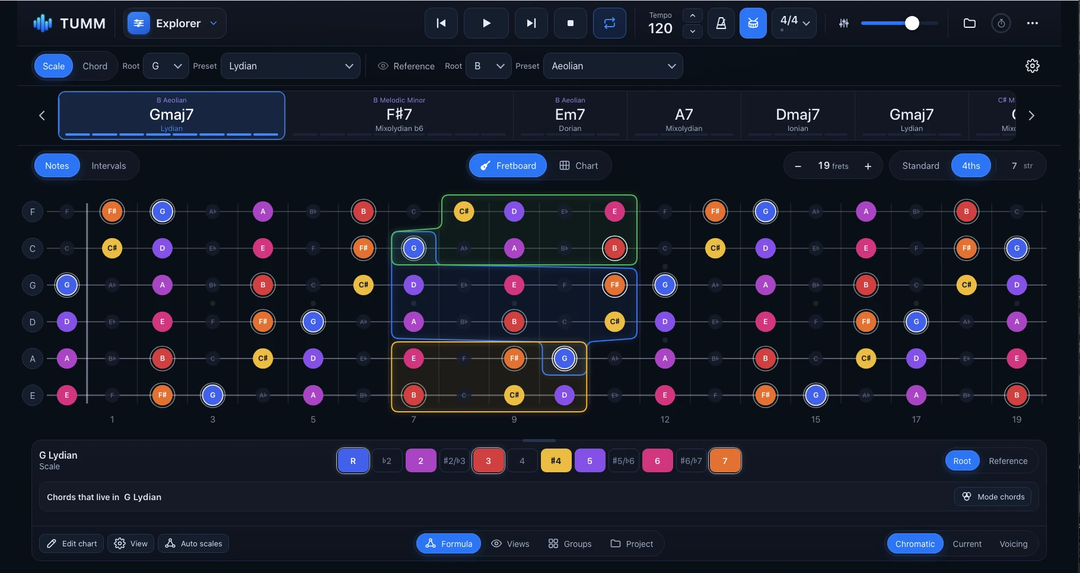This screenshot has height=573, width=1080.
Task: Click the timer stopwatch icon
Action: [1001, 23]
